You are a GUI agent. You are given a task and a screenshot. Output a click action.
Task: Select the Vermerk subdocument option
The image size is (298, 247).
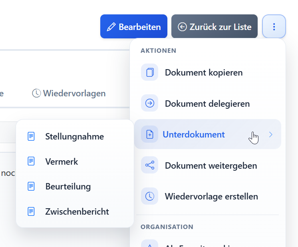click(x=62, y=161)
